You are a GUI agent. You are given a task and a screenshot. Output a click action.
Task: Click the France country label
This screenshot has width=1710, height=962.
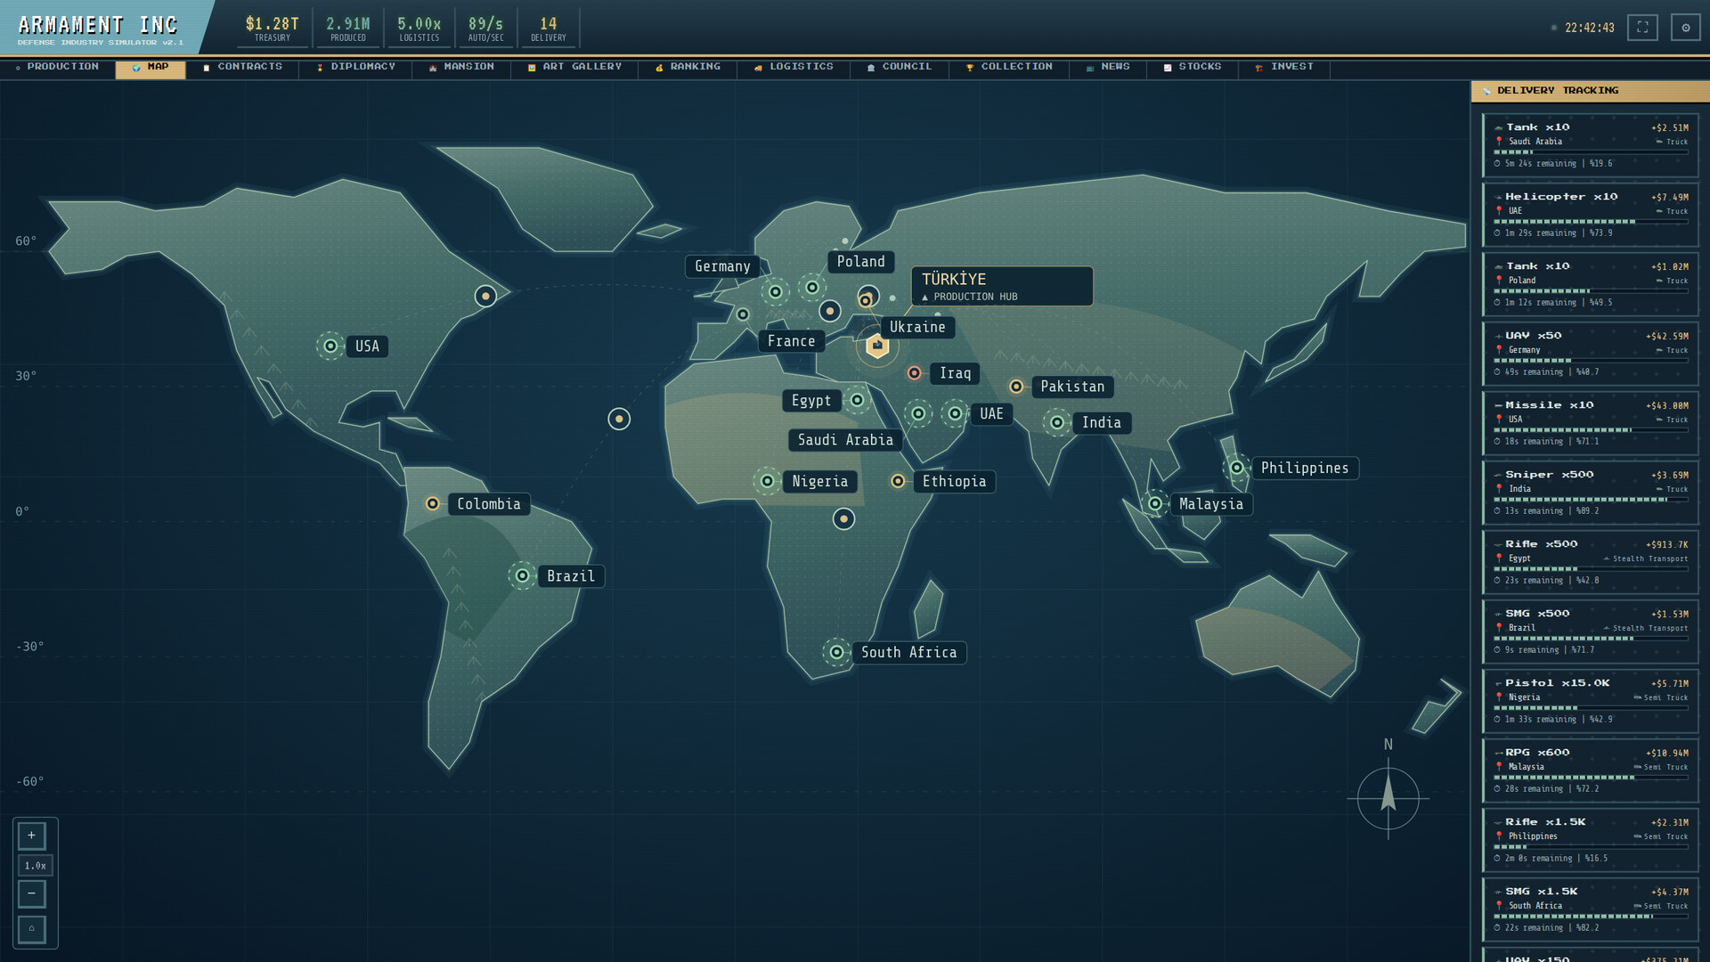(791, 341)
